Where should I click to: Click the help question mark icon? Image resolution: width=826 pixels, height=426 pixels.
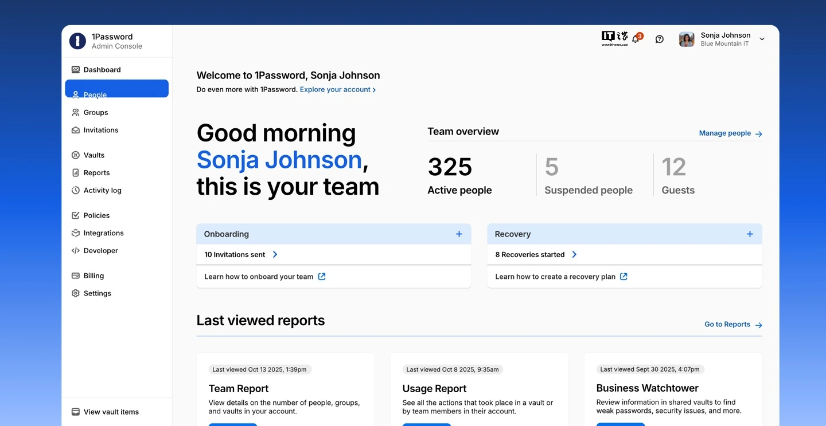tap(660, 40)
